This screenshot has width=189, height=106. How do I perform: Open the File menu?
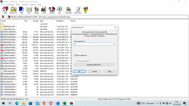pos(2,5)
